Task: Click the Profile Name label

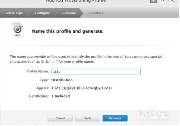Action: click(x=38, y=71)
